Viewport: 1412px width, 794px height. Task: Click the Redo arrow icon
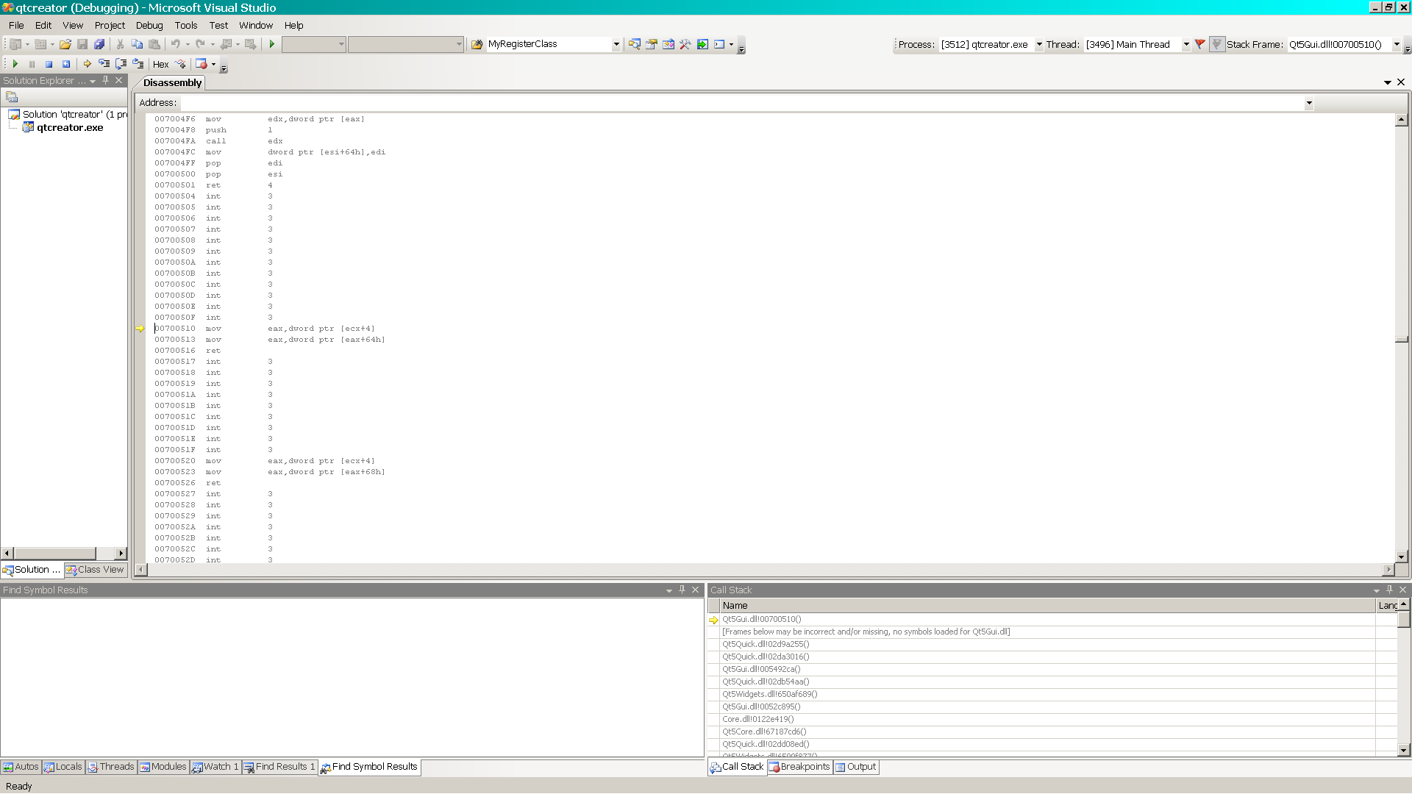coord(200,45)
